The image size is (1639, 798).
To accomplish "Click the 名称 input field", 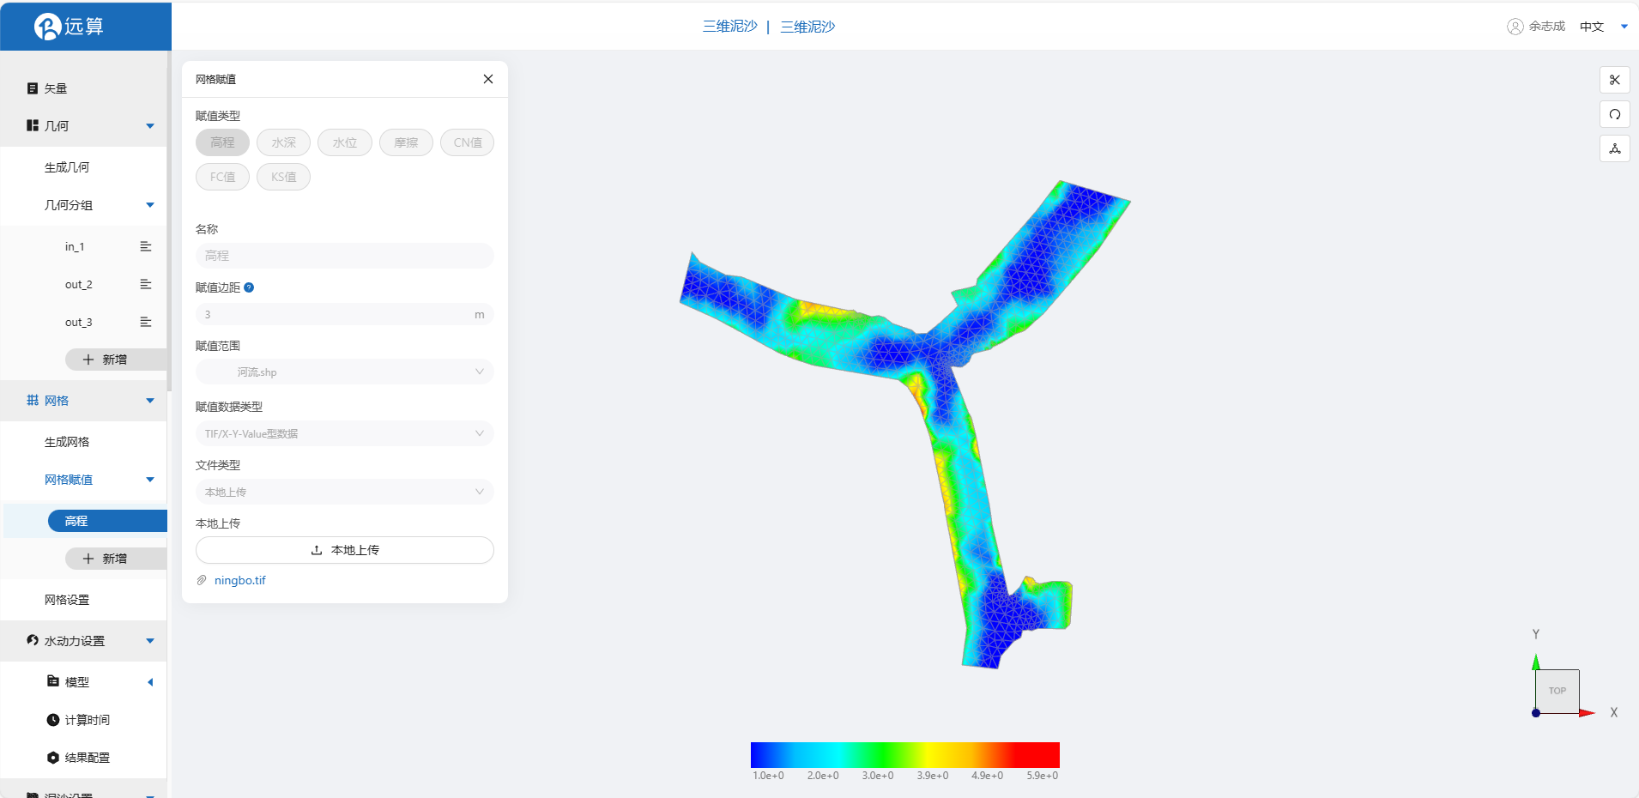I will click(x=345, y=256).
